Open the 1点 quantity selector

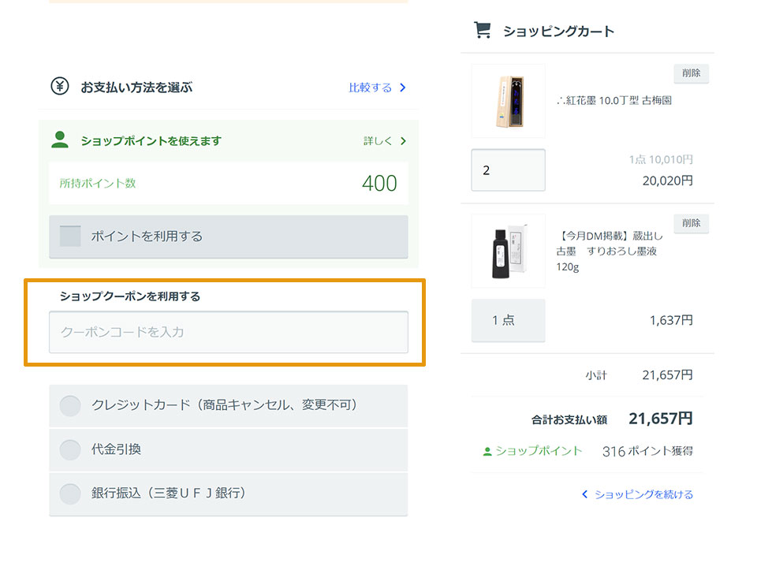(508, 320)
